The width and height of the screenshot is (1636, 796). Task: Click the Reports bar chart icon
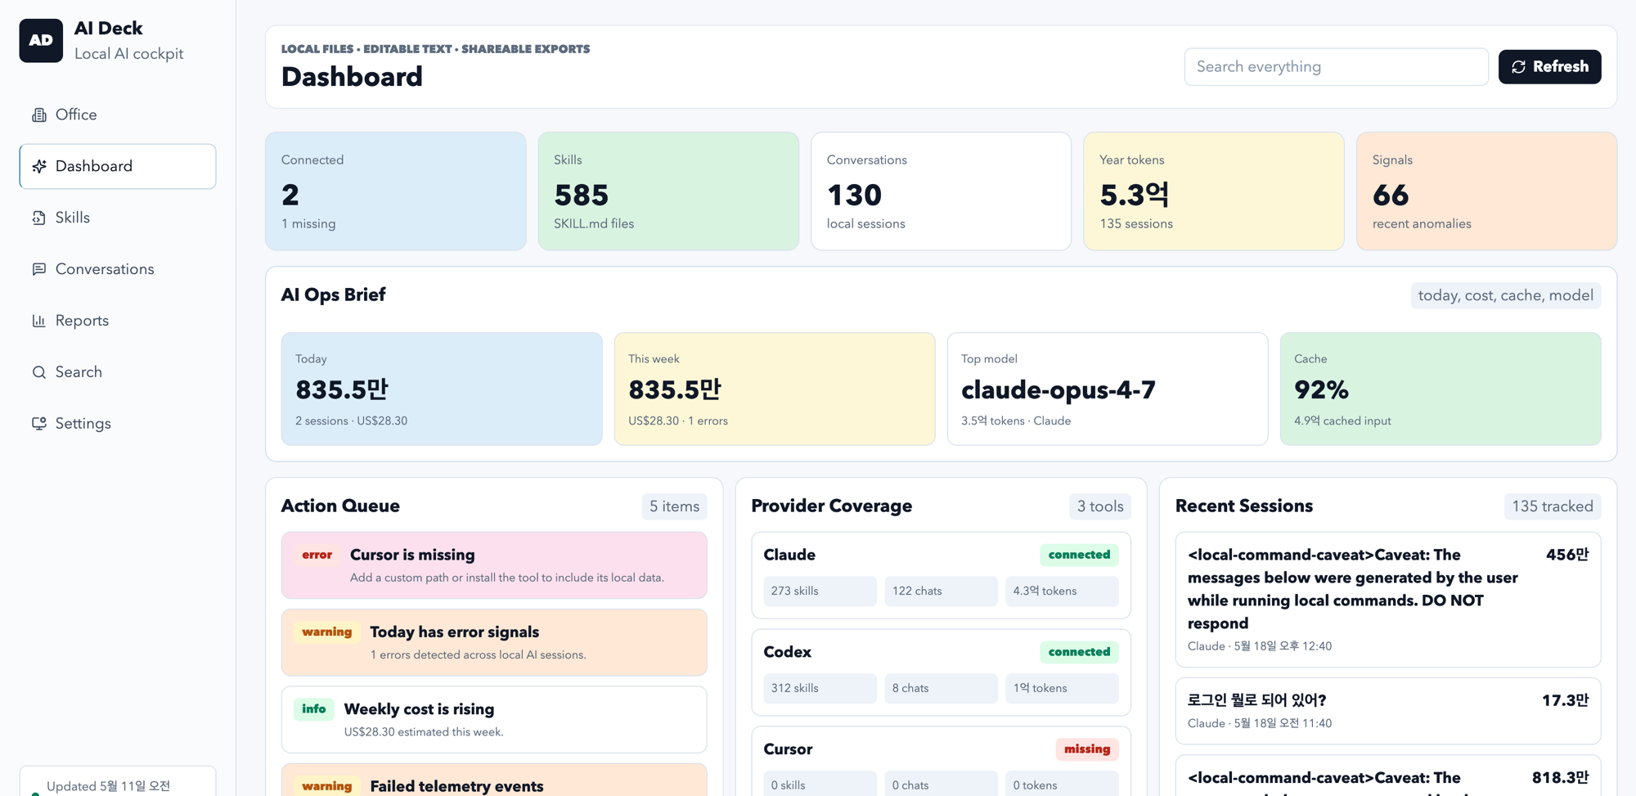pyautogui.click(x=38, y=322)
